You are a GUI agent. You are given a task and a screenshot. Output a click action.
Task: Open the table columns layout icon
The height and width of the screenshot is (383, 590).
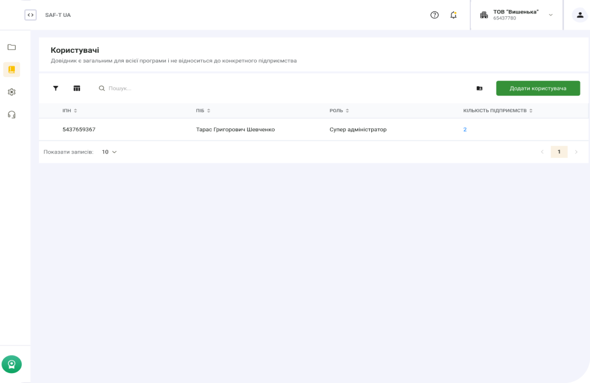coord(77,88)
